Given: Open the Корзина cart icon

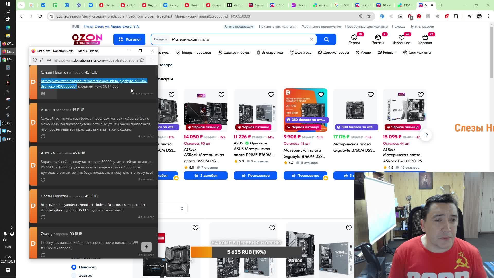Looking at the screenshot, I should pos(425,38).
